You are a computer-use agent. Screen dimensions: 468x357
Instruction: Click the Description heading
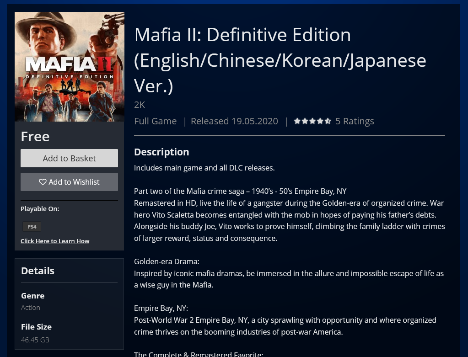tap(161, 152)
